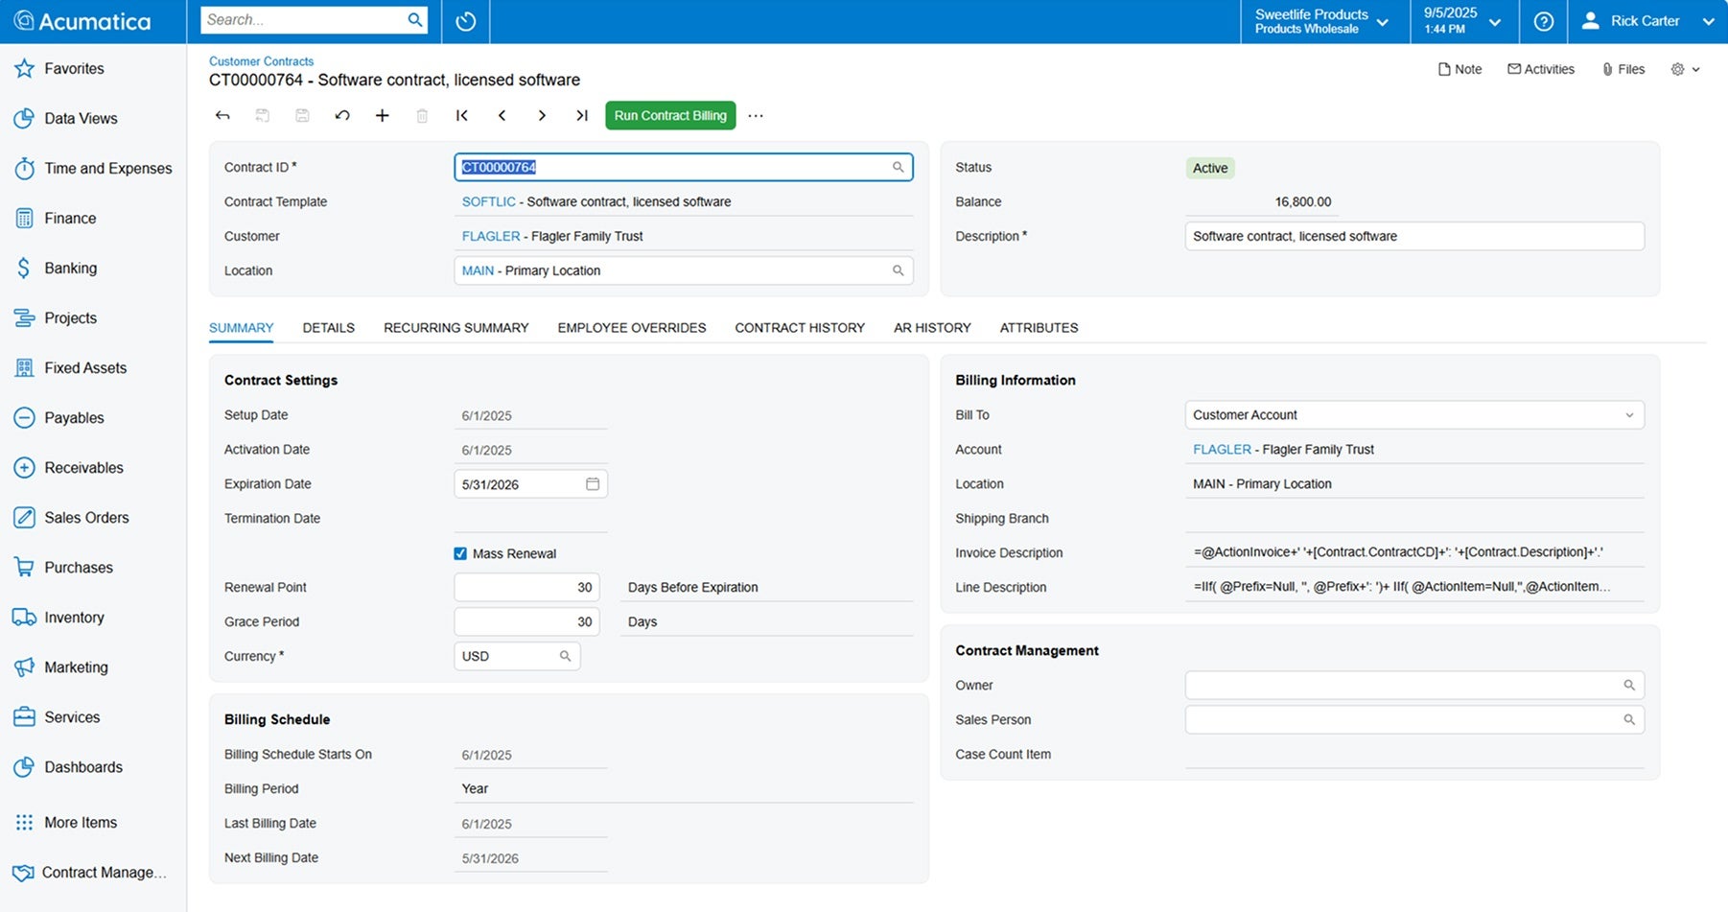Follow the FLAGLER customer link
This screenshot has width=1728, height=912.
[490, 236]
